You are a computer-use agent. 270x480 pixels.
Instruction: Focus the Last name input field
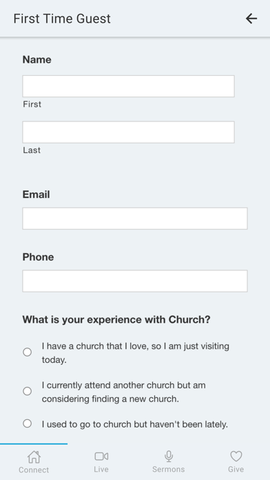(128, 132)
